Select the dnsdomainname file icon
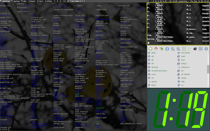 pos(149,71)
